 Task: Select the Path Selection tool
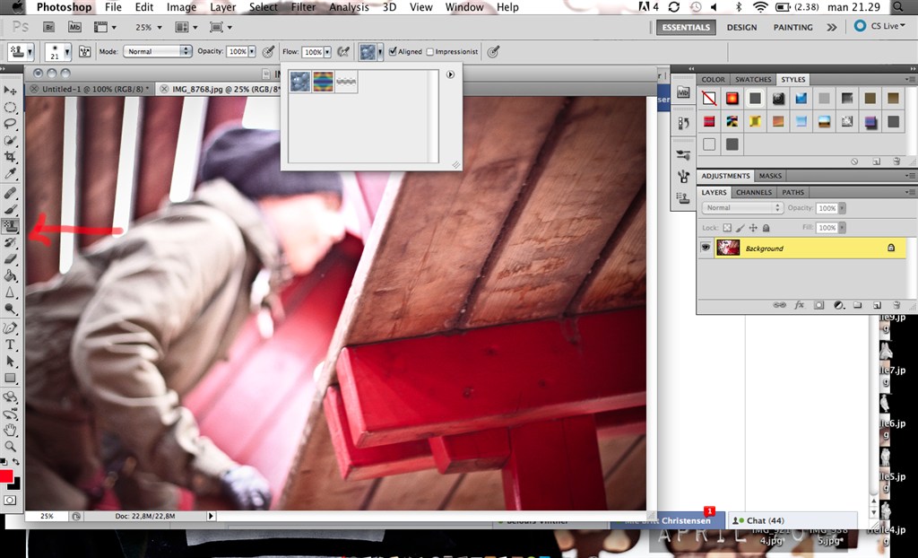click(11, 361)
